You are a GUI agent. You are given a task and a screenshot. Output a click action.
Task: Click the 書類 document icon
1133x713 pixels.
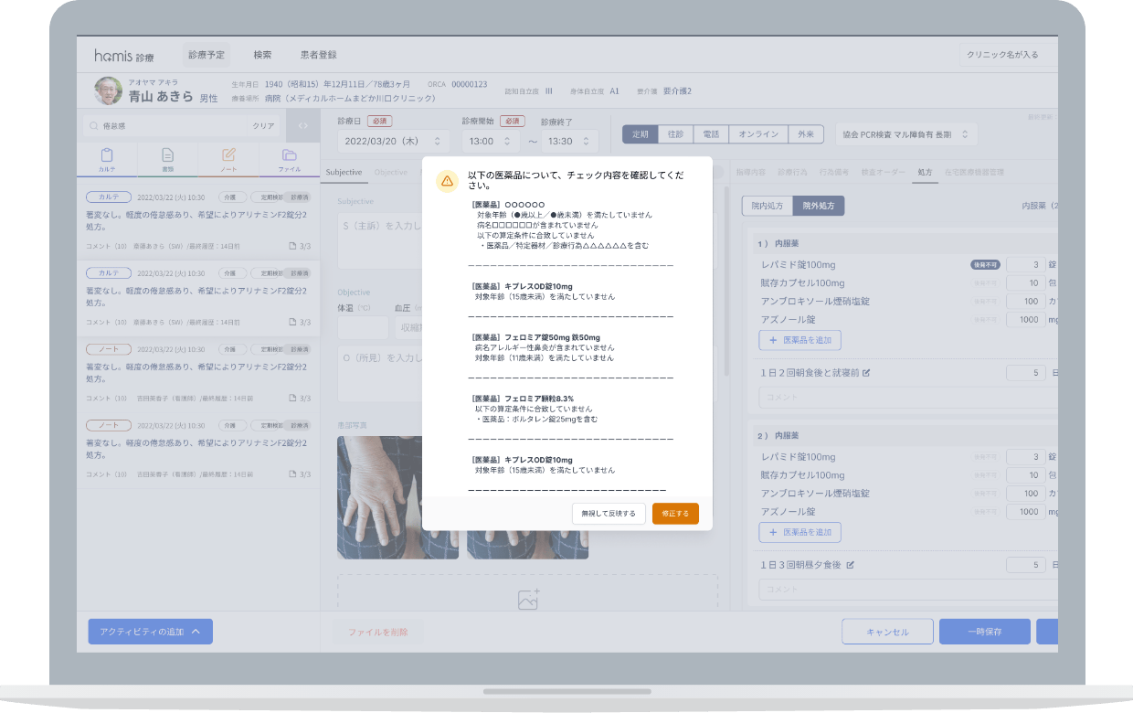(167, 159)
